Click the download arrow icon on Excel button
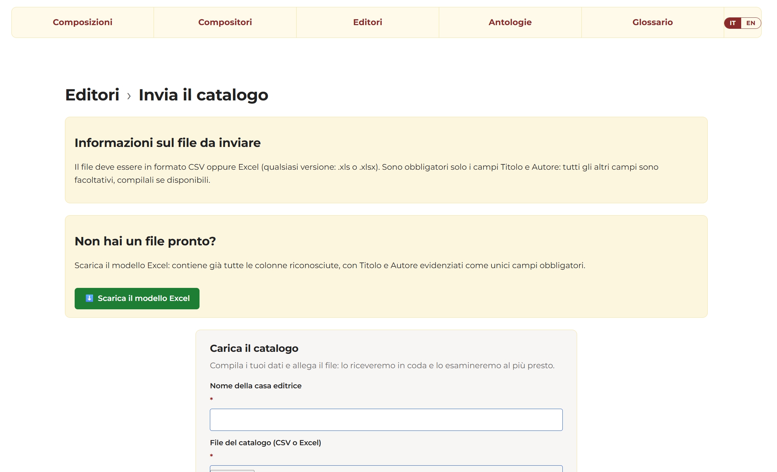Image resolution: width=777 pixels, height=472 pixels. pos(89,298)
